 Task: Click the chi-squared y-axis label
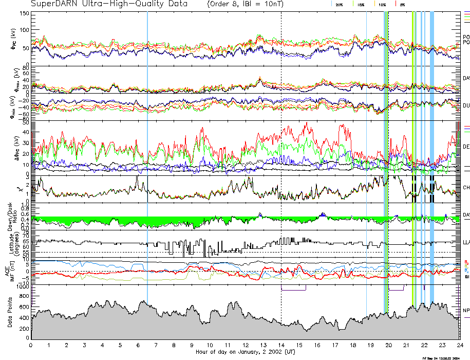pyautogui.click(x=20, y=189)
